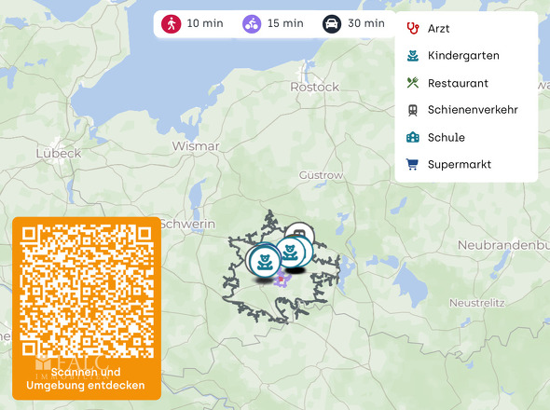Click the orange QR code
Viewport: 550px width, 410px height.
(87, 291)
